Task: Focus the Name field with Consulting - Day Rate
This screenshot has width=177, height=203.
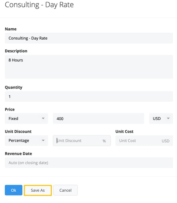Action: tap(89, 38)
